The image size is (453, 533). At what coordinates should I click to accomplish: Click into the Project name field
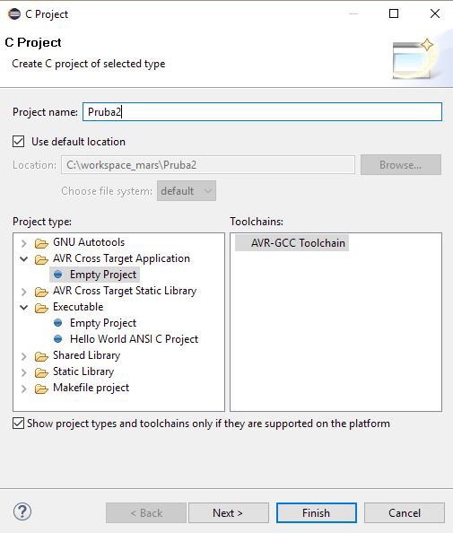262,112
